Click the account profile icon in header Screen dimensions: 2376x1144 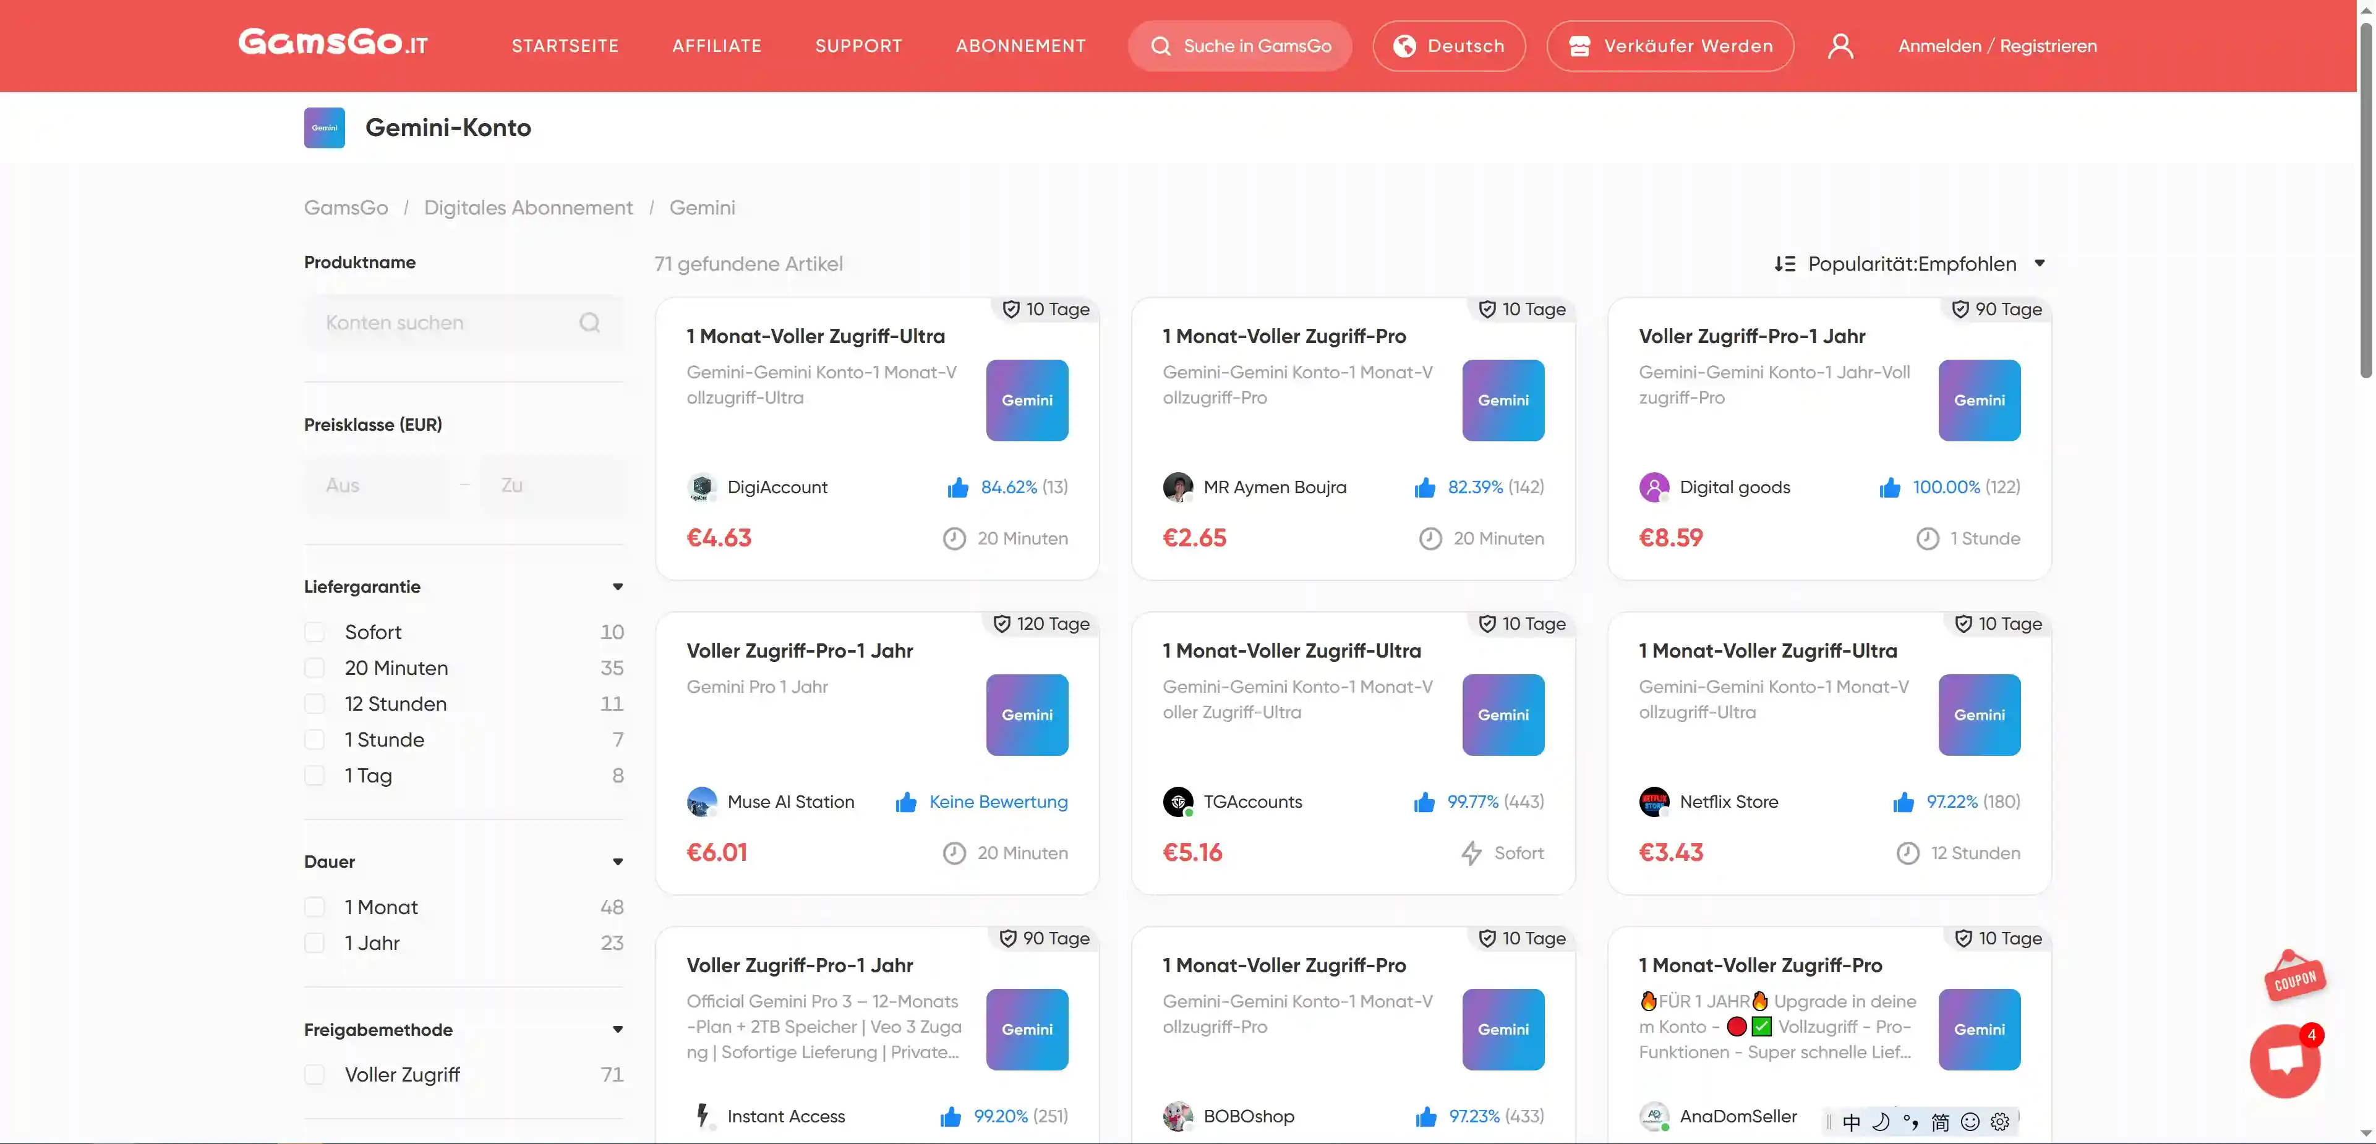[x=1842, y=45]
